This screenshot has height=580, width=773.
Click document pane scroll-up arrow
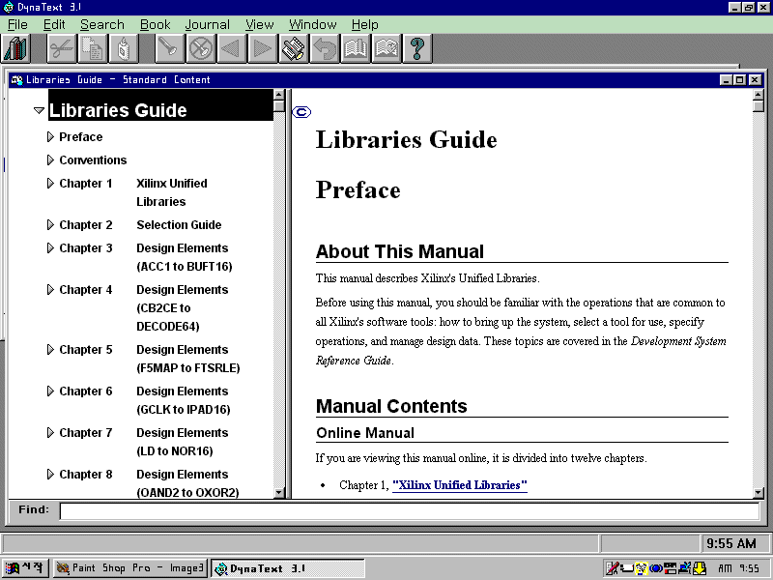pyautogui.click(x=759, y=95)
